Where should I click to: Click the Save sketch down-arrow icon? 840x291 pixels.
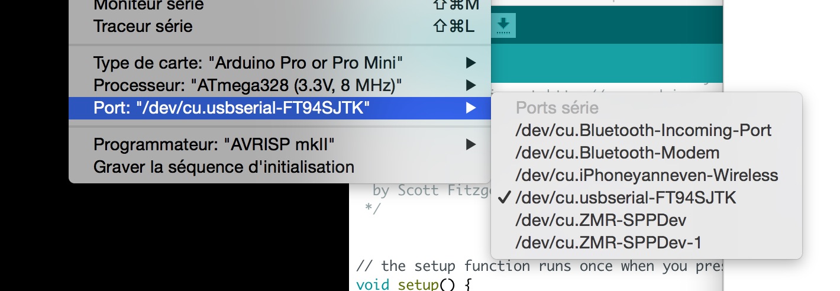coord(503,25)
